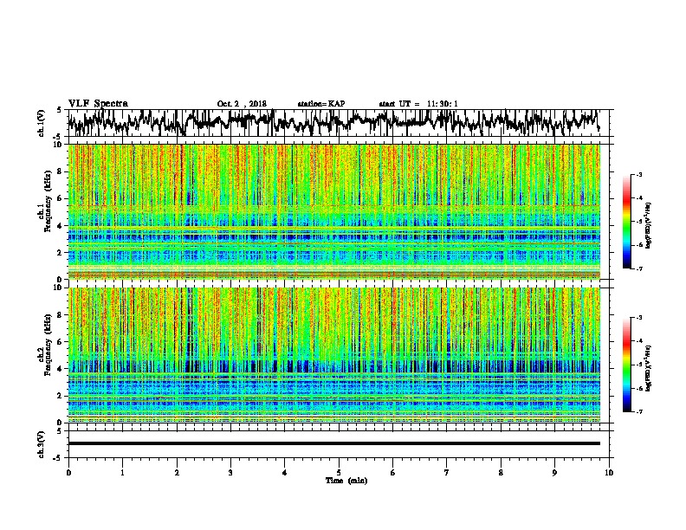
Task: Click the '-7' value on ch.2 colorbar
Action: tap(637, 411)
